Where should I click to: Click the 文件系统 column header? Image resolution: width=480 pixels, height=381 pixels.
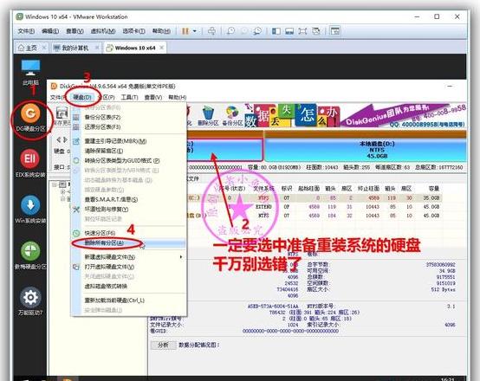(x=263, y=189)
